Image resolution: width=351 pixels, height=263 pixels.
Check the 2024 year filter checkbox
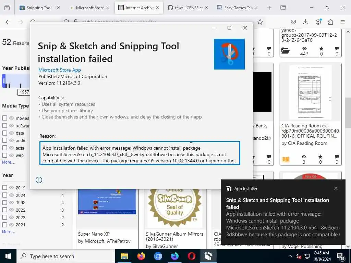(4, 195)
